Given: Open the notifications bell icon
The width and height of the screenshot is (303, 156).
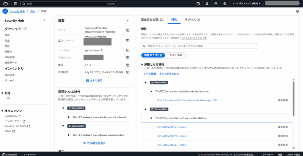Looking at the screenshot, I should [x=207, y=4].
